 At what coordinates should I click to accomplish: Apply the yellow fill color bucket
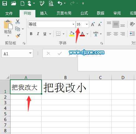pyautogui.click(x=72, y=34)
